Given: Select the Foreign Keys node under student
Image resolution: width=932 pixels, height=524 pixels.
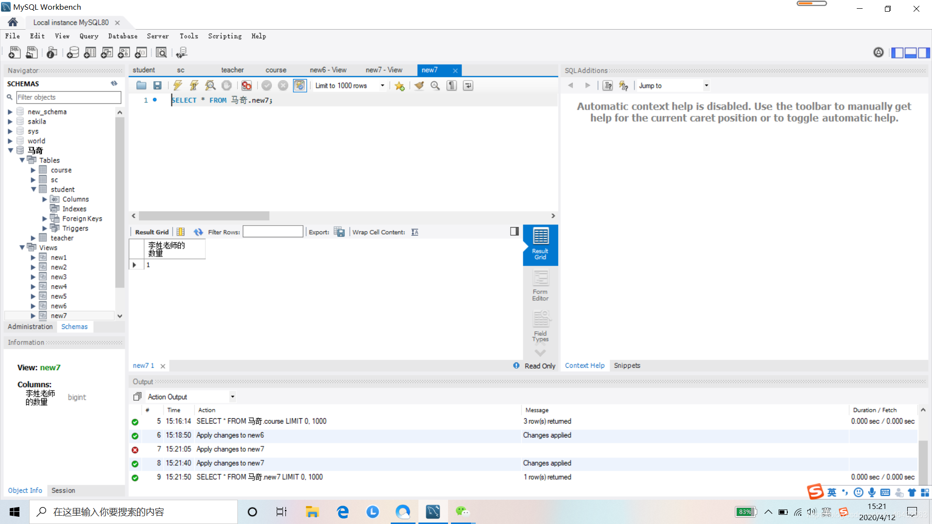Looking at the screenshot, I should pyautogui.click(x=82, y=218).
